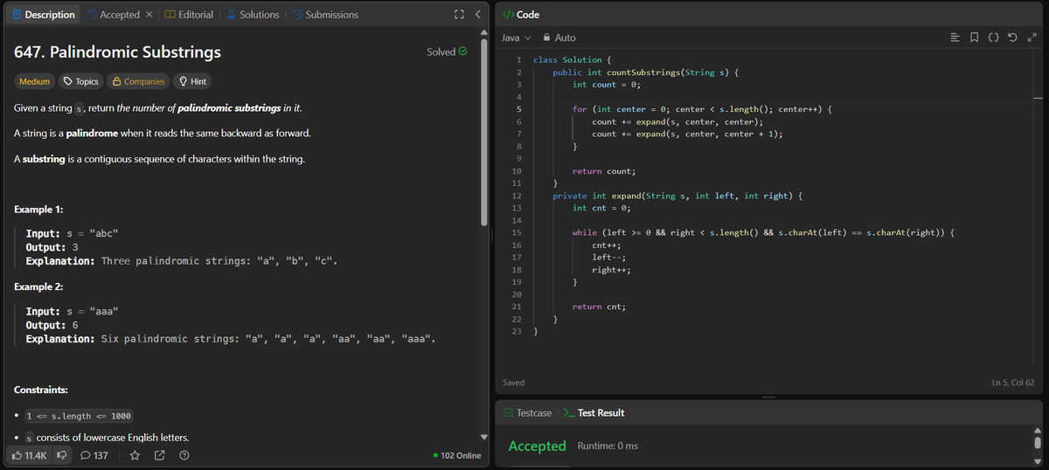Viewport: 1049px width, 470px height.
Task: Click the for loop on line 5
Action: click(701, 109)
